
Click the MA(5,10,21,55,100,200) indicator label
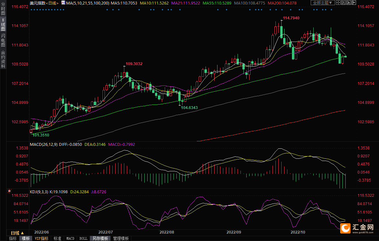tap(87, 3)
